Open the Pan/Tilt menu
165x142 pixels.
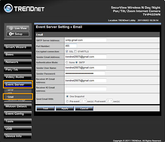point(18,70)
